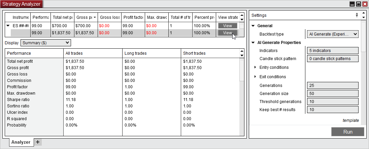Screen dimensions: 369x149
Task: Open the Backtest type dropdown
Action: pyautogui.click(x=332, y=34)
